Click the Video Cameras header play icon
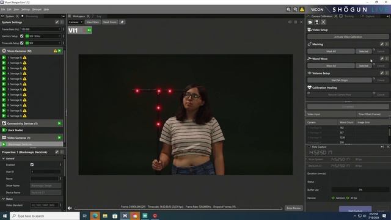391x220 pixels. pos(59,137)
